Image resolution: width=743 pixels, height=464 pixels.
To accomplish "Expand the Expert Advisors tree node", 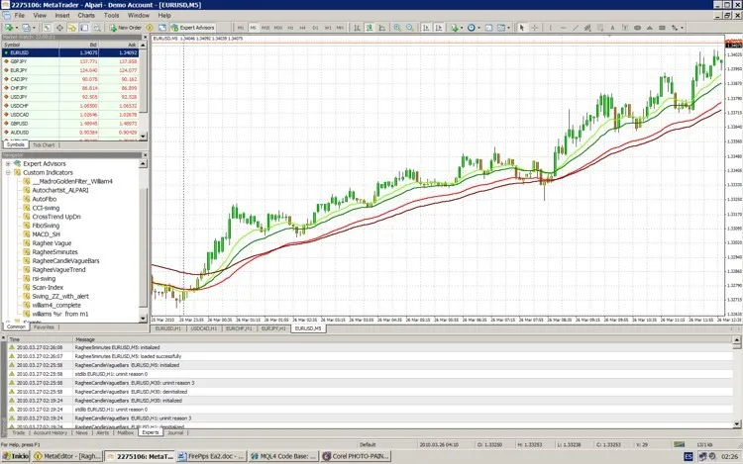I will tap(8, 163).
